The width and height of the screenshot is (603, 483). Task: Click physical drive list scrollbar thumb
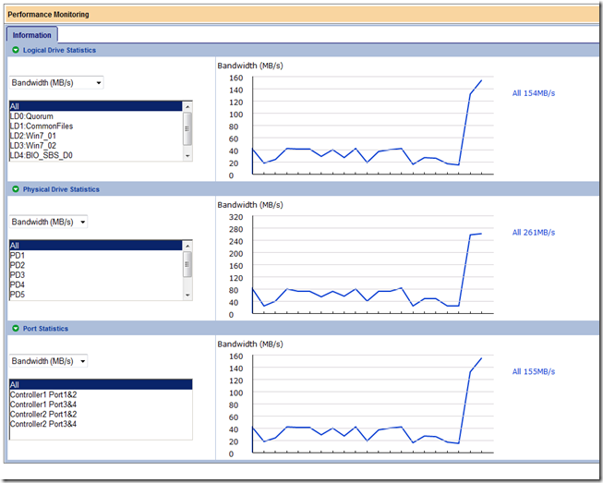coord(187,264)
